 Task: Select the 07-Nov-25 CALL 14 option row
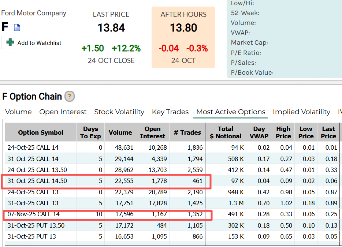pos(33,214)
